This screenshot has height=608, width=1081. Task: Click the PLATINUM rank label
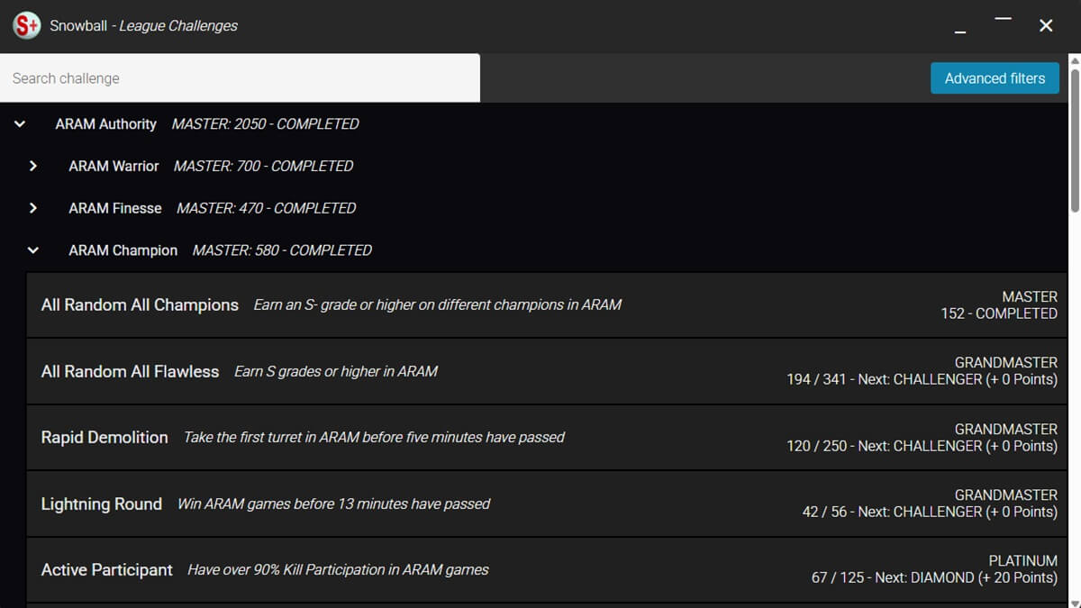(1023, 560)
